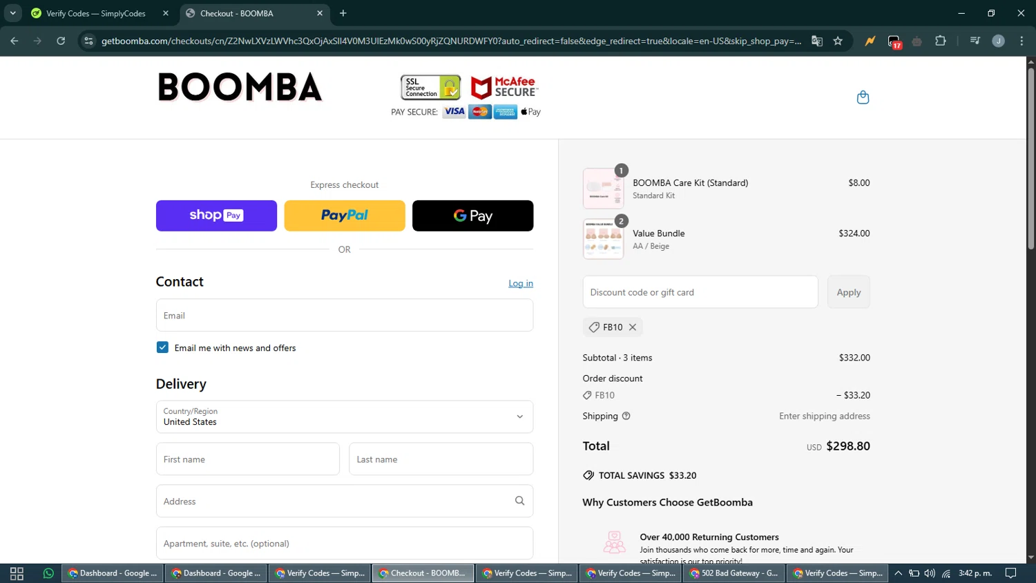
Task: Click the Address input field
Action: [x=345, y=501]
